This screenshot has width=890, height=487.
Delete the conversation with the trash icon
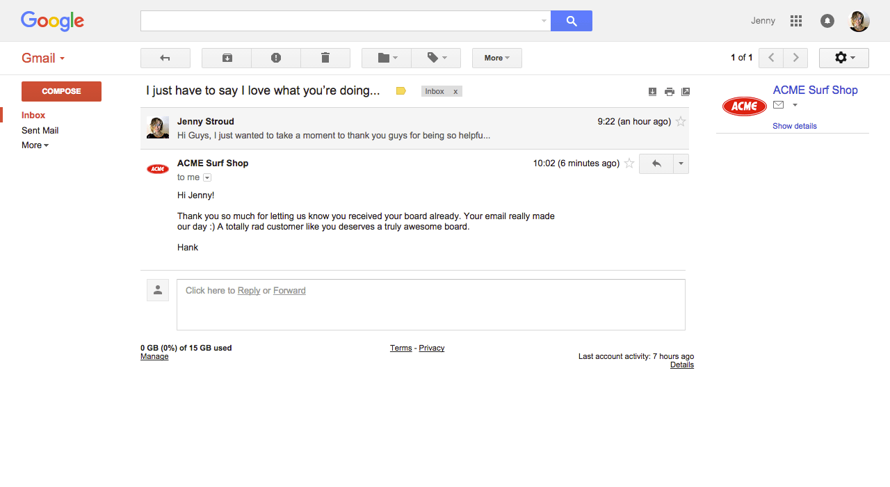[x=325, y=58]
